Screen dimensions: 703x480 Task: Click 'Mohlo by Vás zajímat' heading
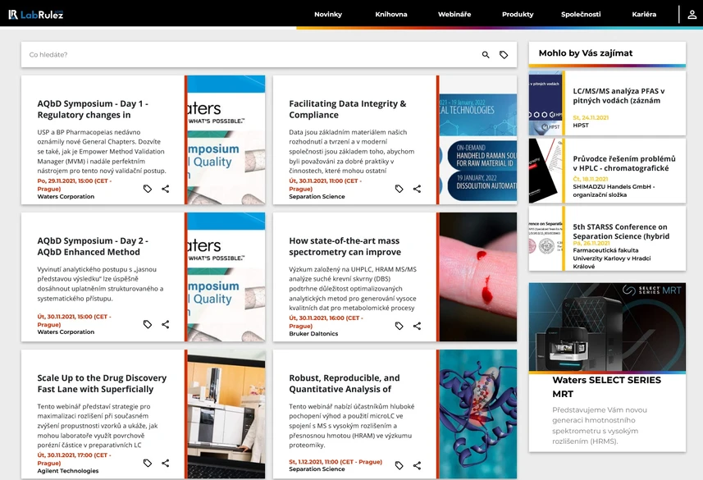(x=586, y=53)
